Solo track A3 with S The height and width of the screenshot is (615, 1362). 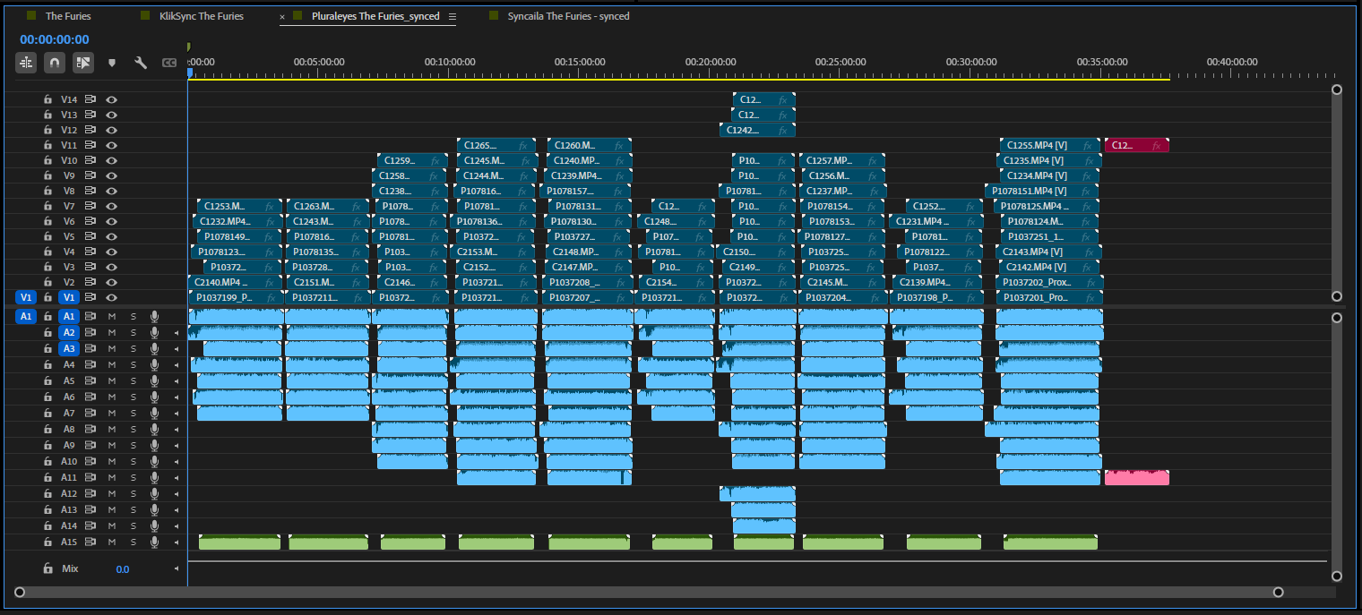134,348
